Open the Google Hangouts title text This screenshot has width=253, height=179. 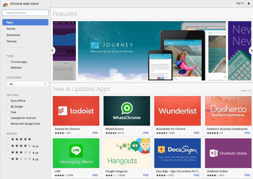[116, 171]
